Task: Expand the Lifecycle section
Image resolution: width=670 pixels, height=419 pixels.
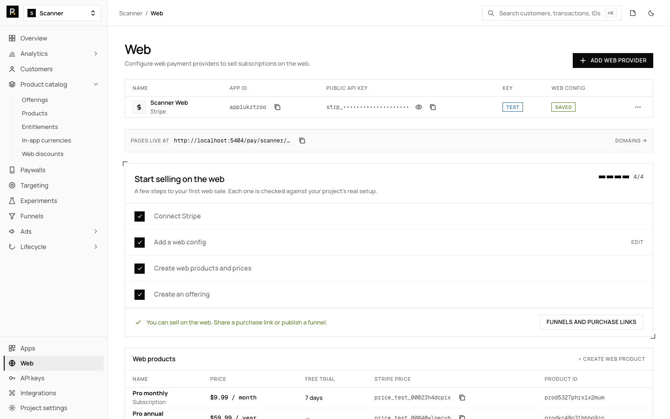Action: [54, 247]
